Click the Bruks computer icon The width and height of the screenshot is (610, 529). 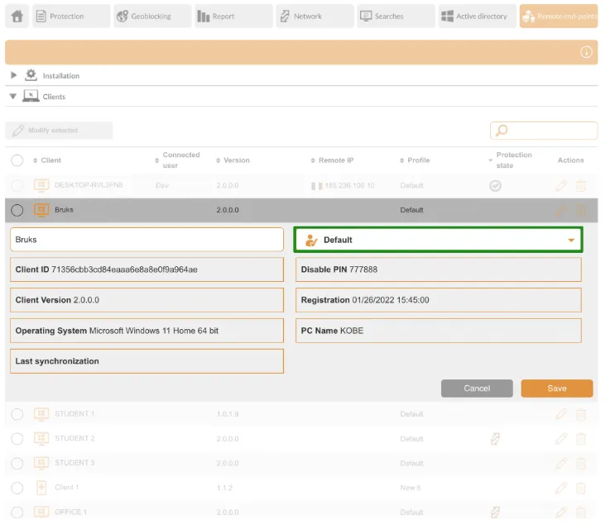point(41,210)
